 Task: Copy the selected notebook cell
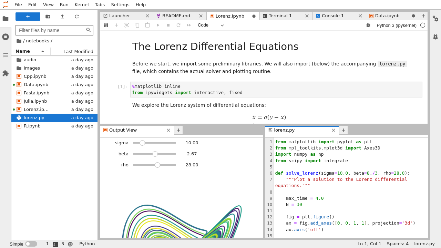tap(137, 25)
